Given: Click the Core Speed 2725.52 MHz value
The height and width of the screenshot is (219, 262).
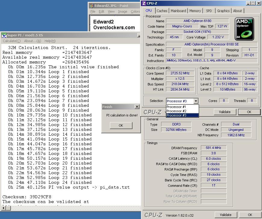Looking at the screenshot, I should pos(180,73).
